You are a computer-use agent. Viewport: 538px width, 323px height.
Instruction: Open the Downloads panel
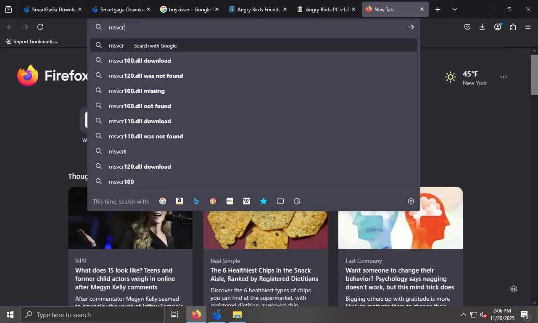pos(483,27)
